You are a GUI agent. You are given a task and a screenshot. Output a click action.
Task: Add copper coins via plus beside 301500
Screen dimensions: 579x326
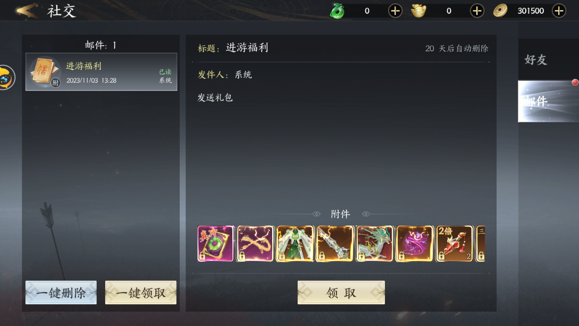pos(559,11)
